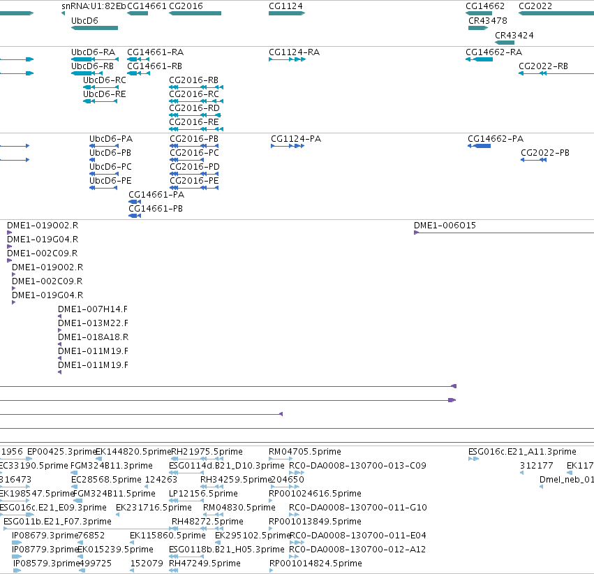
Task: Click the CG14662-RA transcript label
Action: click(x=493, y=52)
